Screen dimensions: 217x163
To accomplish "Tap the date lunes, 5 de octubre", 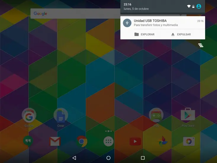I will (x=136, y=9).
